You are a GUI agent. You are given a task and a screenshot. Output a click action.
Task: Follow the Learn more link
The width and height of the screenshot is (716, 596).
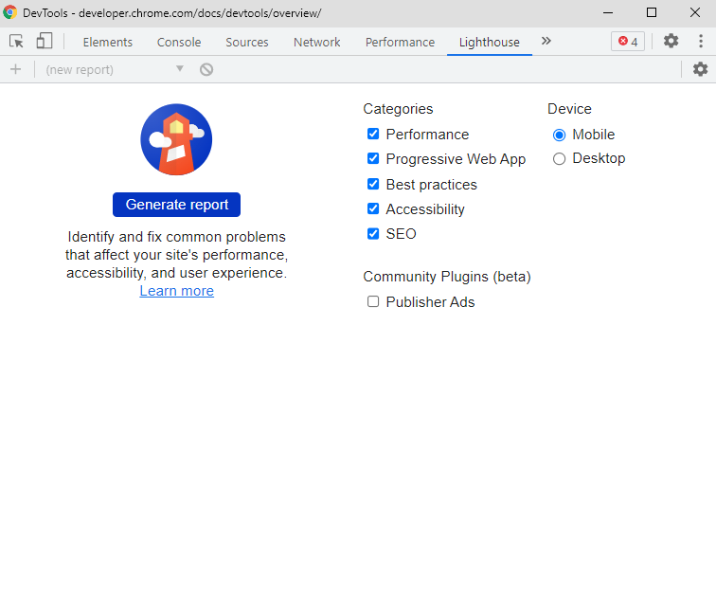point(177,291)
